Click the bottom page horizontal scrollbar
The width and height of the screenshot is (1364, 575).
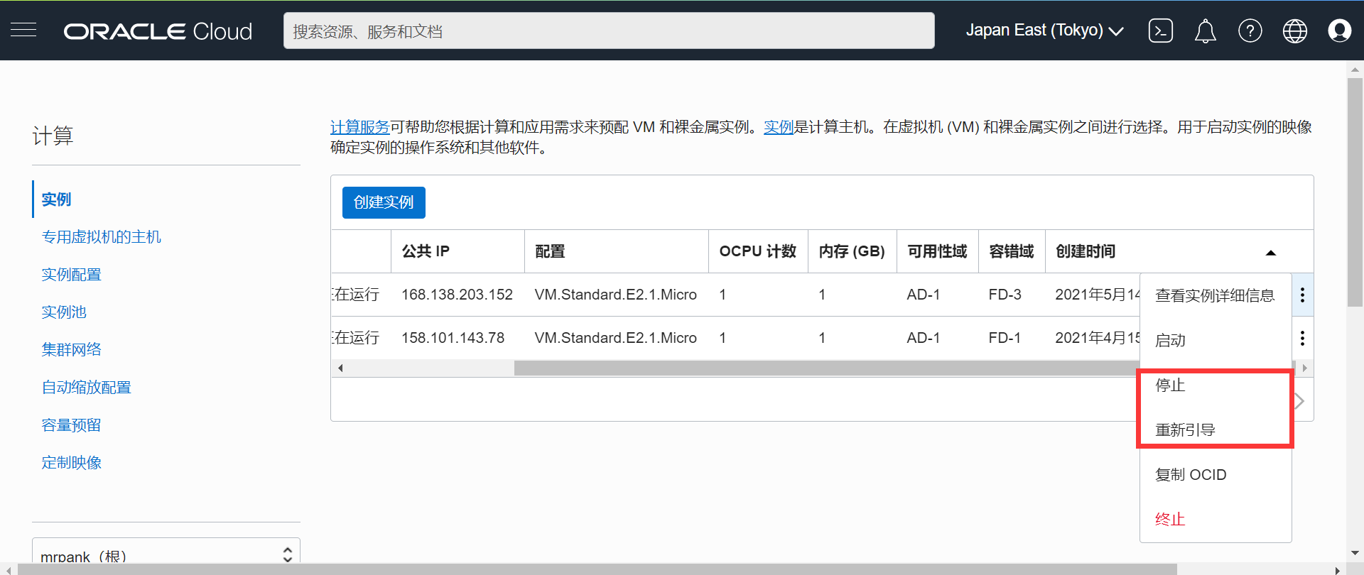[x=597, y=569]
